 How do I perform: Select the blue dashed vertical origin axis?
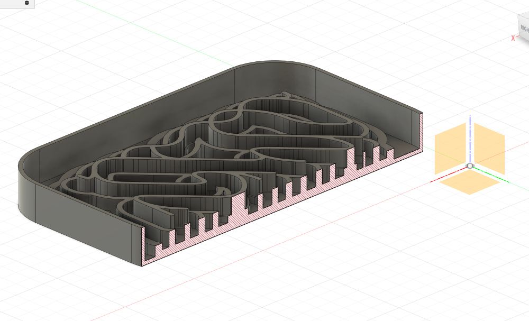coord(470,139)
